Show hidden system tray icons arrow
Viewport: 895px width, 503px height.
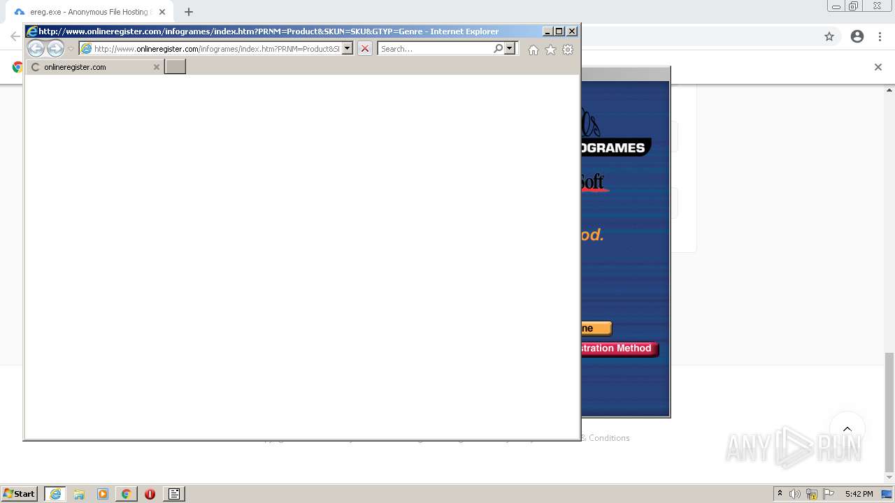point(780,494)
